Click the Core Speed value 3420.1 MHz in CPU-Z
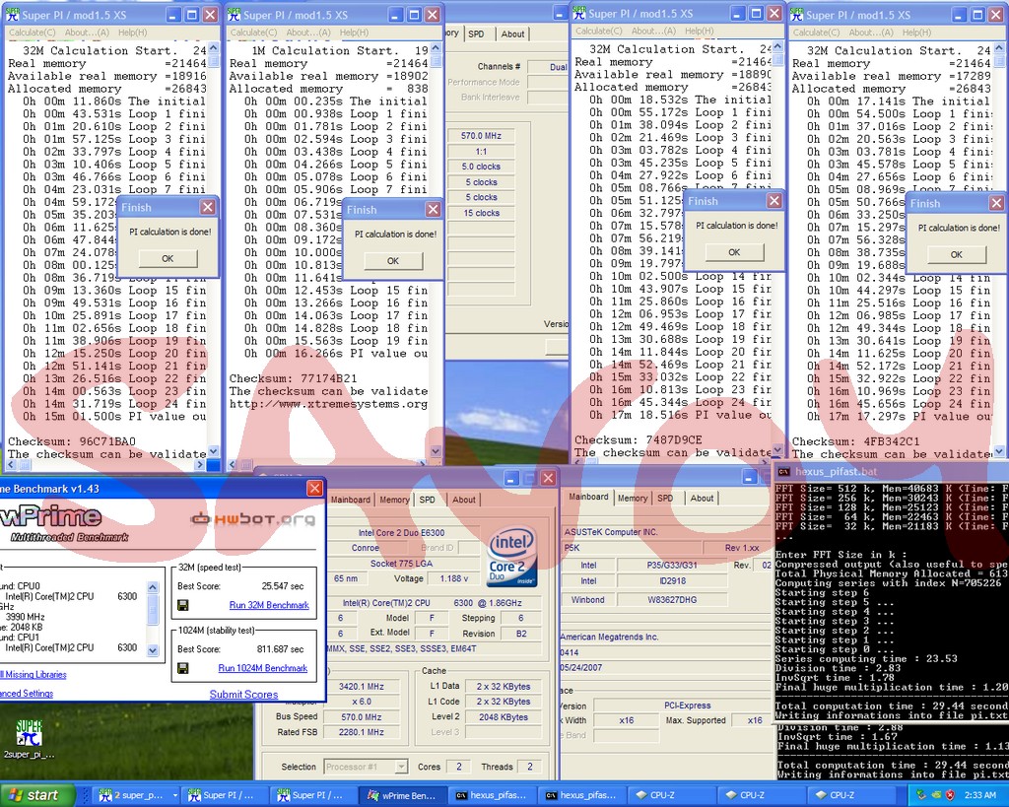The height and width of the screenshot is (807, 1009). pyautogui.click(x=362, y=686)
